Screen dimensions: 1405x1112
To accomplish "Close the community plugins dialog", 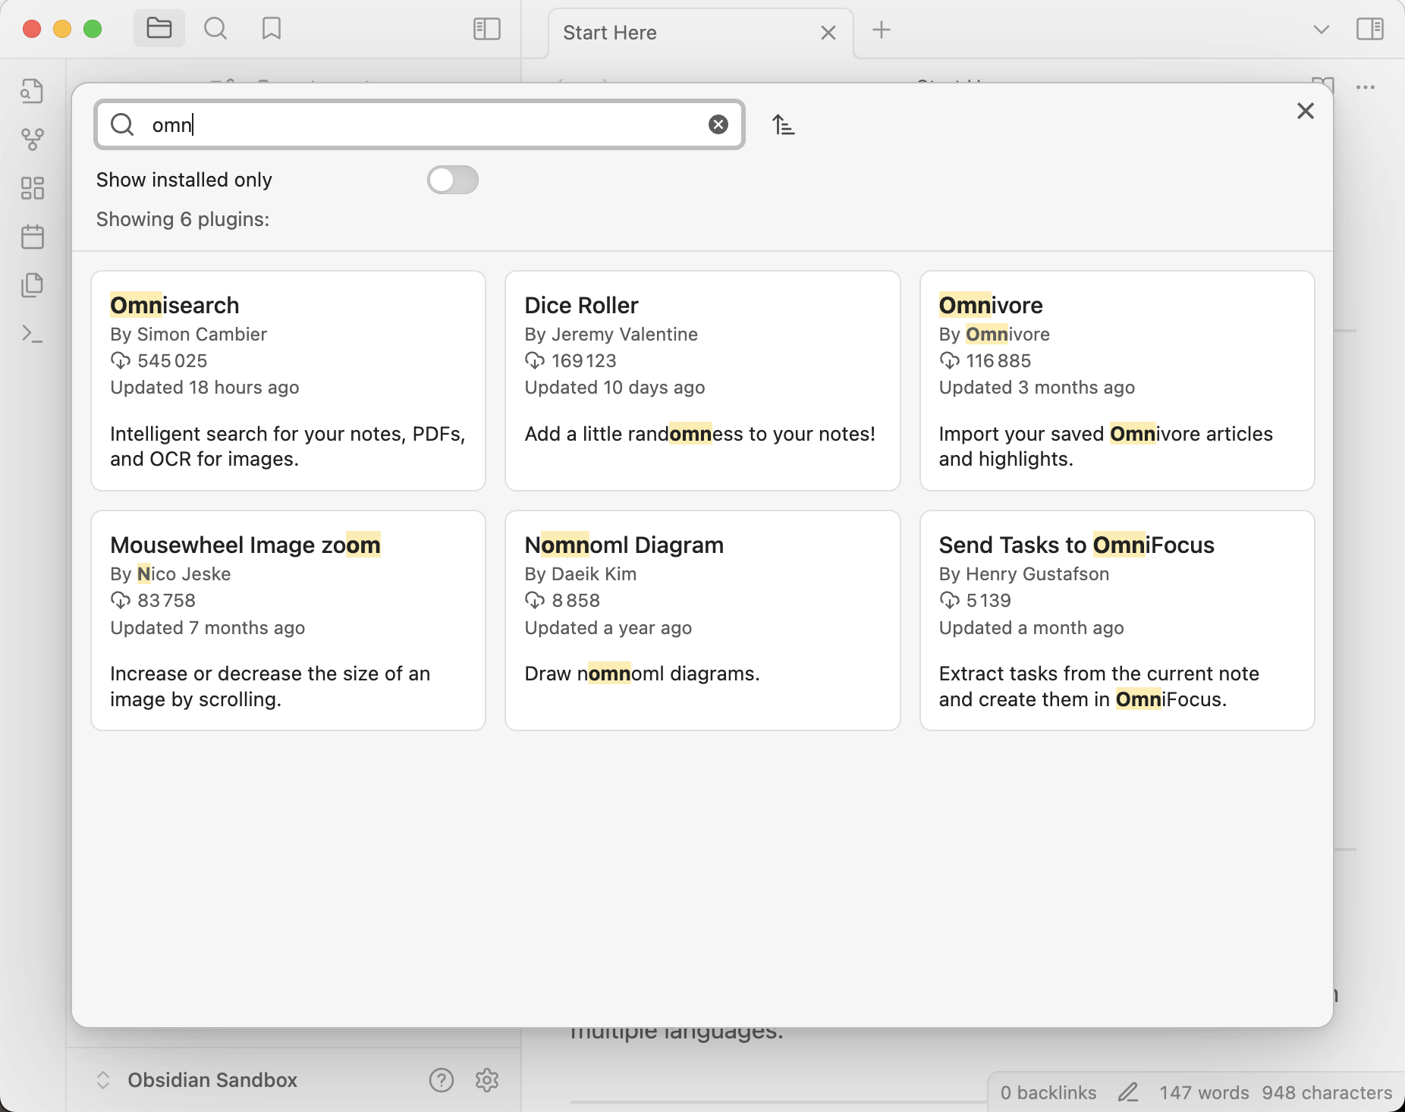I will 1305,111.
